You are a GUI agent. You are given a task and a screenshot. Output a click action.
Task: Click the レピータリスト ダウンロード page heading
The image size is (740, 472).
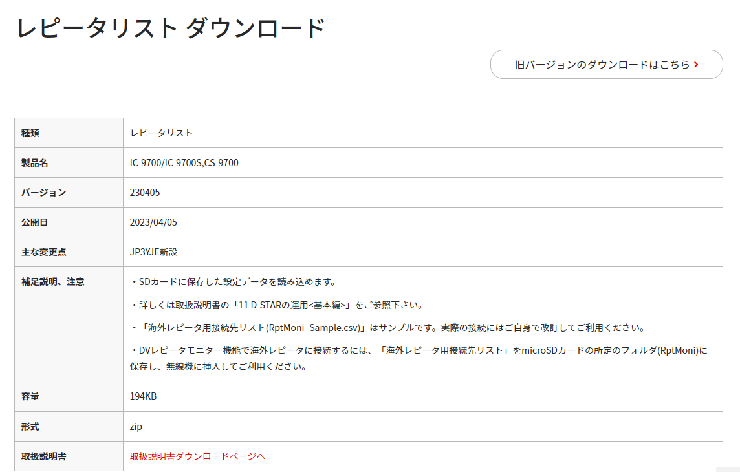171,28
